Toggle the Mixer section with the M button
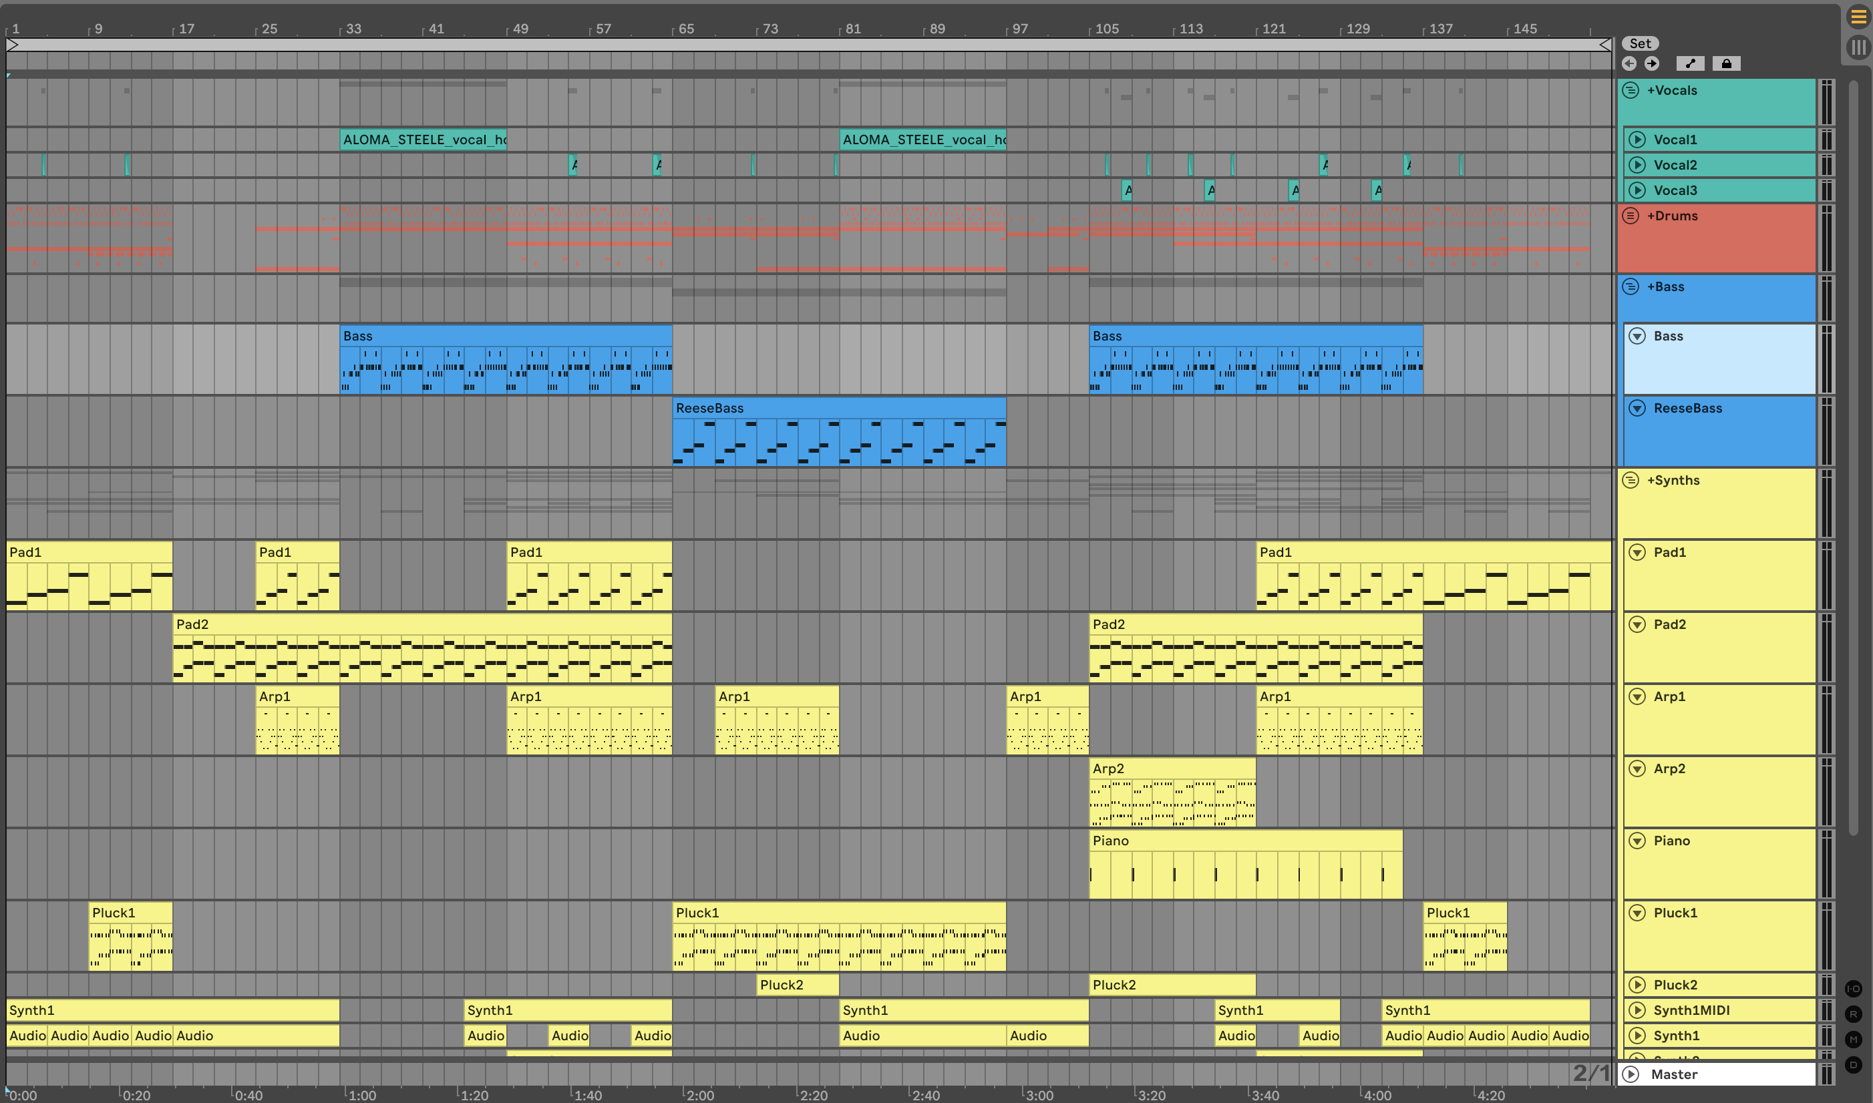Viewport: 1873px width, 1103px height. (1853, 1039)
